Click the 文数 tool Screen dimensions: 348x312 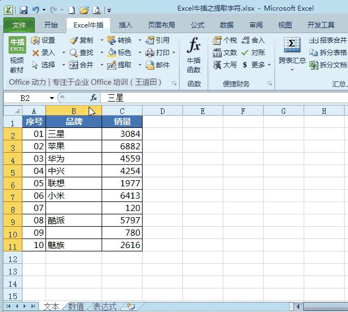click(225, 53)
